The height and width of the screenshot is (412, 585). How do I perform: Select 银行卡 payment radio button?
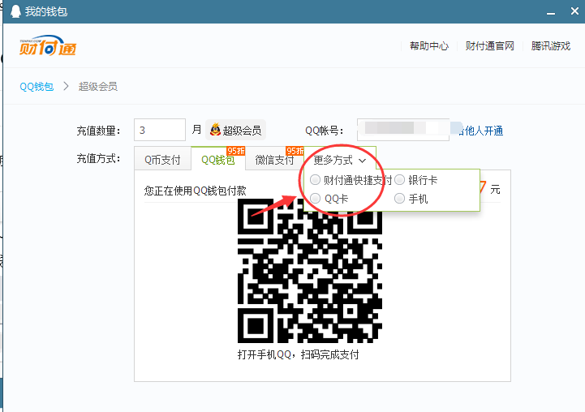(399, 180)
